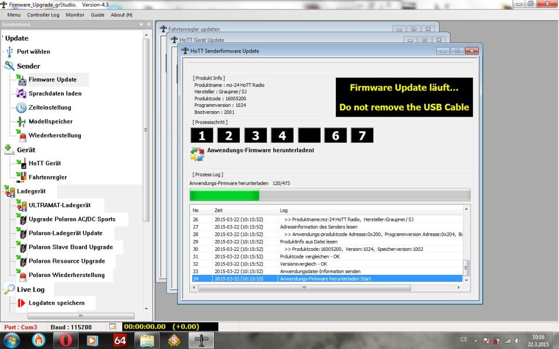Viewport: 559px width, 349px height.
Task: Click the ULTRAMAT-Ladegerät charger icon
Action: (22, 206)
